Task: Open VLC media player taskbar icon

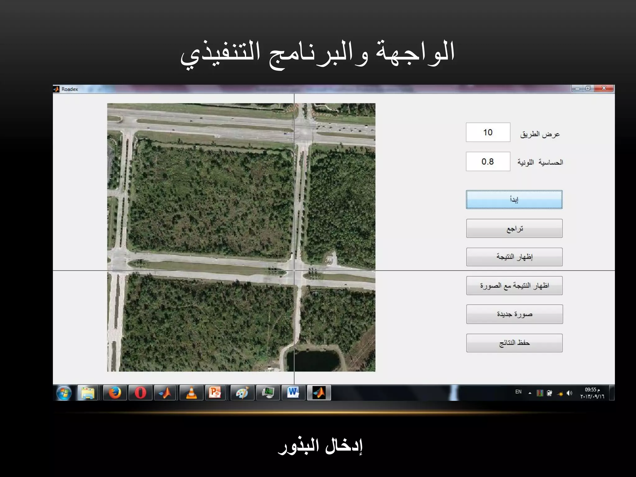Action: click(x=191, y=393)
